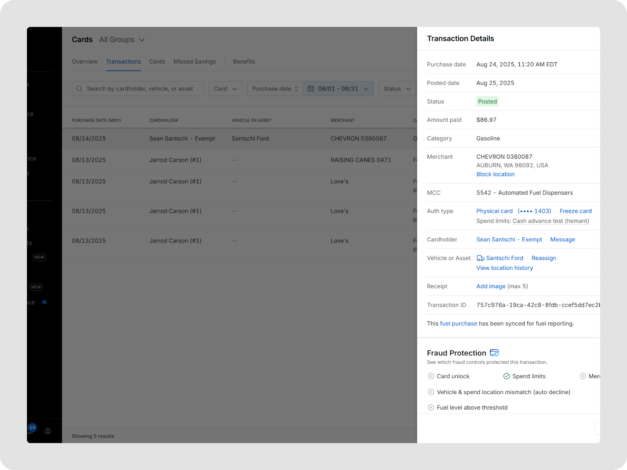Open the user profile icon in sidebar
This screenshot has height=470, width=627.
coord(47,431)
